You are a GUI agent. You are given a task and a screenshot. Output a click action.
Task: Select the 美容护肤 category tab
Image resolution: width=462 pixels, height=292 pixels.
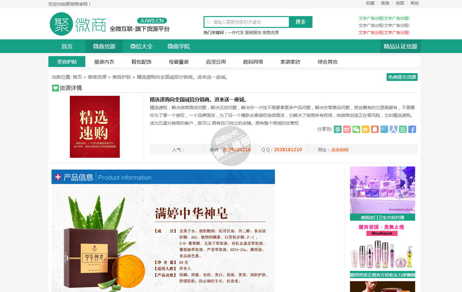pos(67,62)
